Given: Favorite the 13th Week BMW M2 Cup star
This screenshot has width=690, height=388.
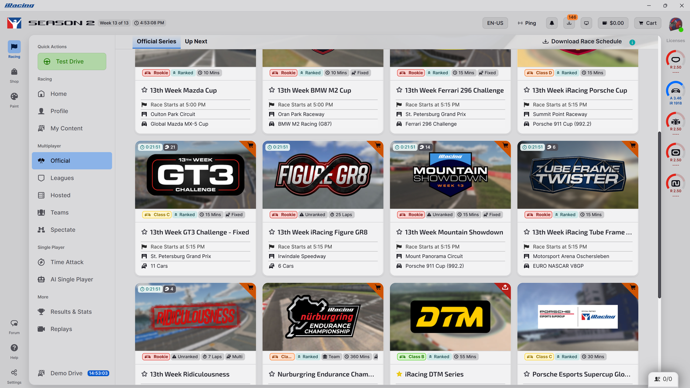Looking at the screenshot, I should point(271,90).
